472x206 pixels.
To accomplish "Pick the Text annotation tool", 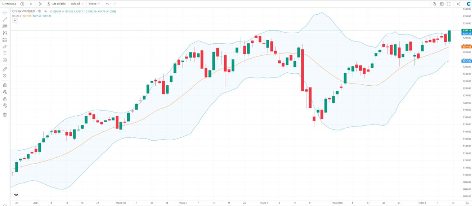I will [5, 53].
